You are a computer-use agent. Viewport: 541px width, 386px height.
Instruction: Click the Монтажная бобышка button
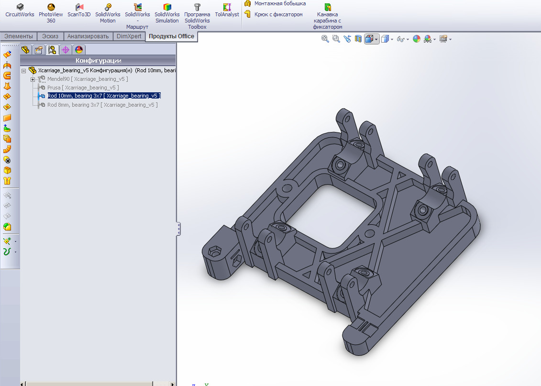coord(276,4)
